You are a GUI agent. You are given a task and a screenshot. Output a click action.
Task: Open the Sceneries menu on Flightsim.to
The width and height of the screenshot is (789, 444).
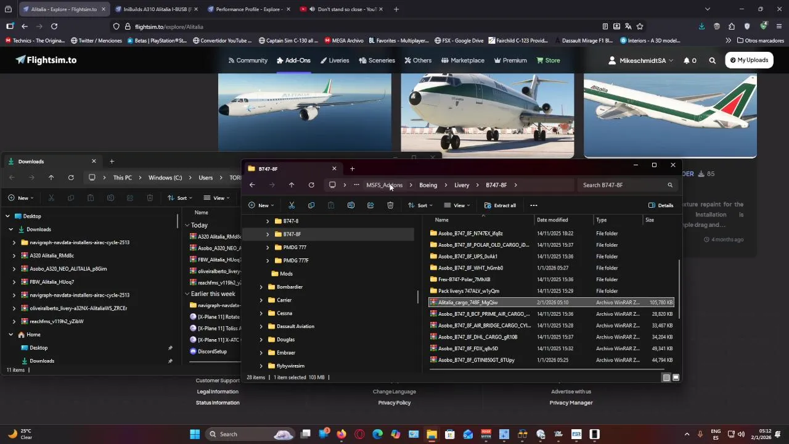coord(377,60)
